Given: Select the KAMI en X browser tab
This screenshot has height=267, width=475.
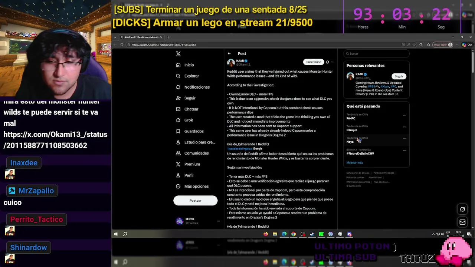Looking at the screenshot, I should pyautogui.click(x=141, y=37).
